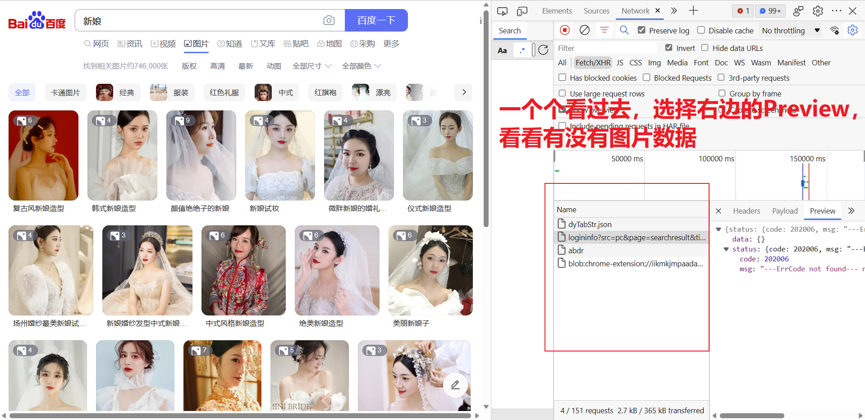Screen dimensions: 865x420
Task: Open network settings gear icon
Action: coord(852,30)
